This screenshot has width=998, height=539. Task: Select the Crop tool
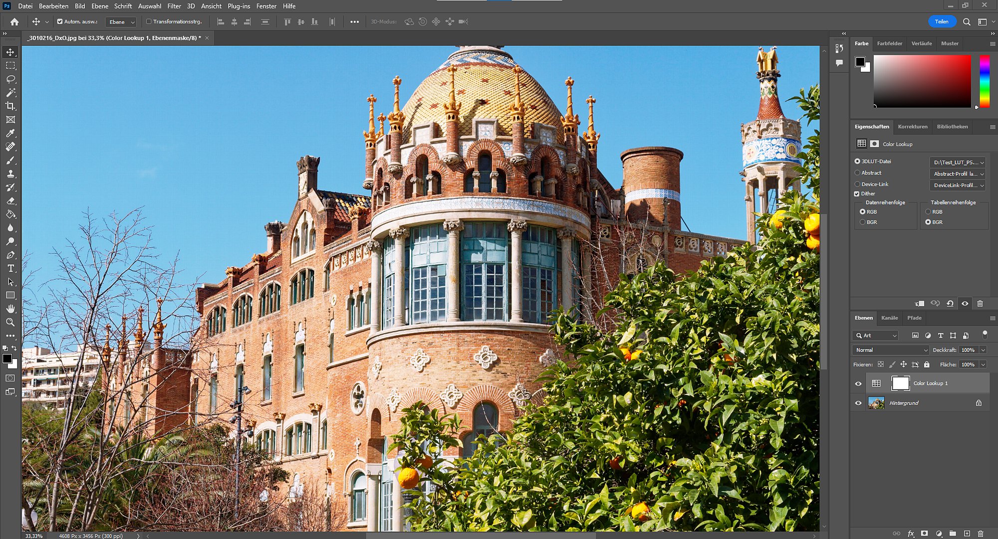pos(10,106)
